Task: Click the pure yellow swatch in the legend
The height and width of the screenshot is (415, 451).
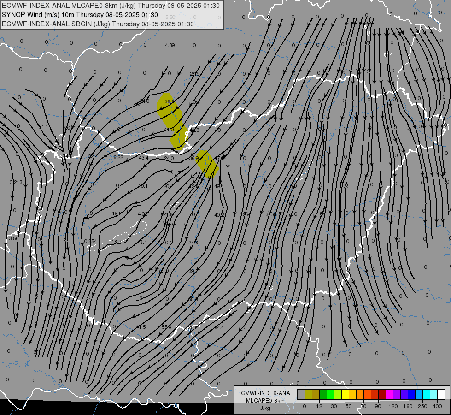Action: [345, 394]
